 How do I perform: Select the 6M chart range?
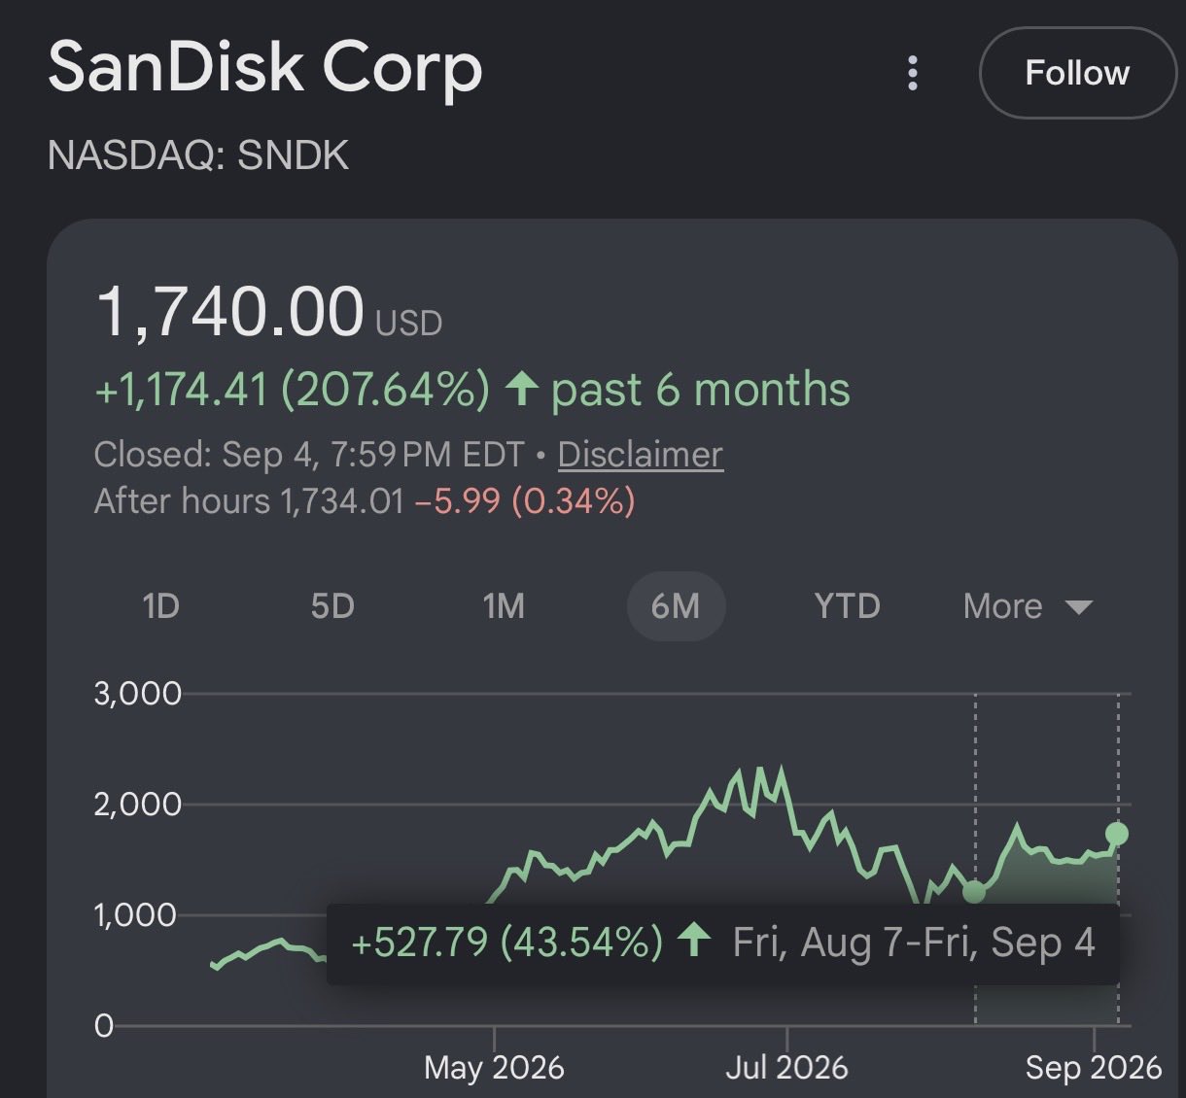point(676,606)
